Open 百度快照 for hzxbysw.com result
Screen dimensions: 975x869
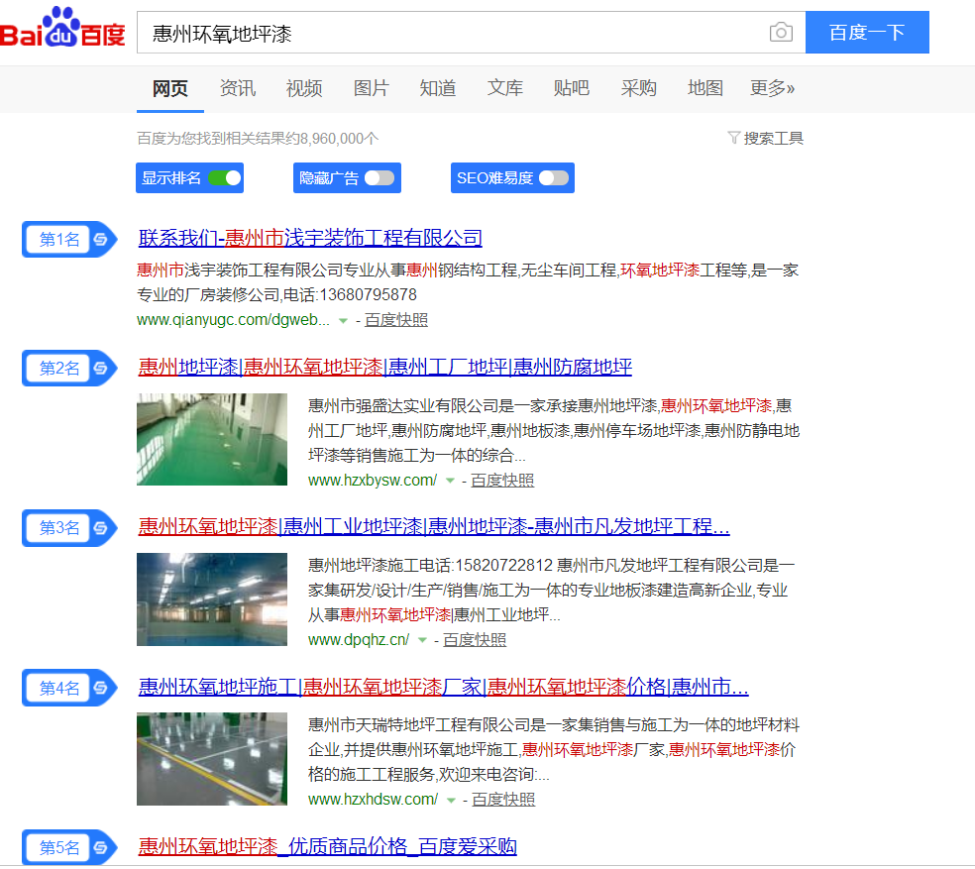click(x=502, y=481)
